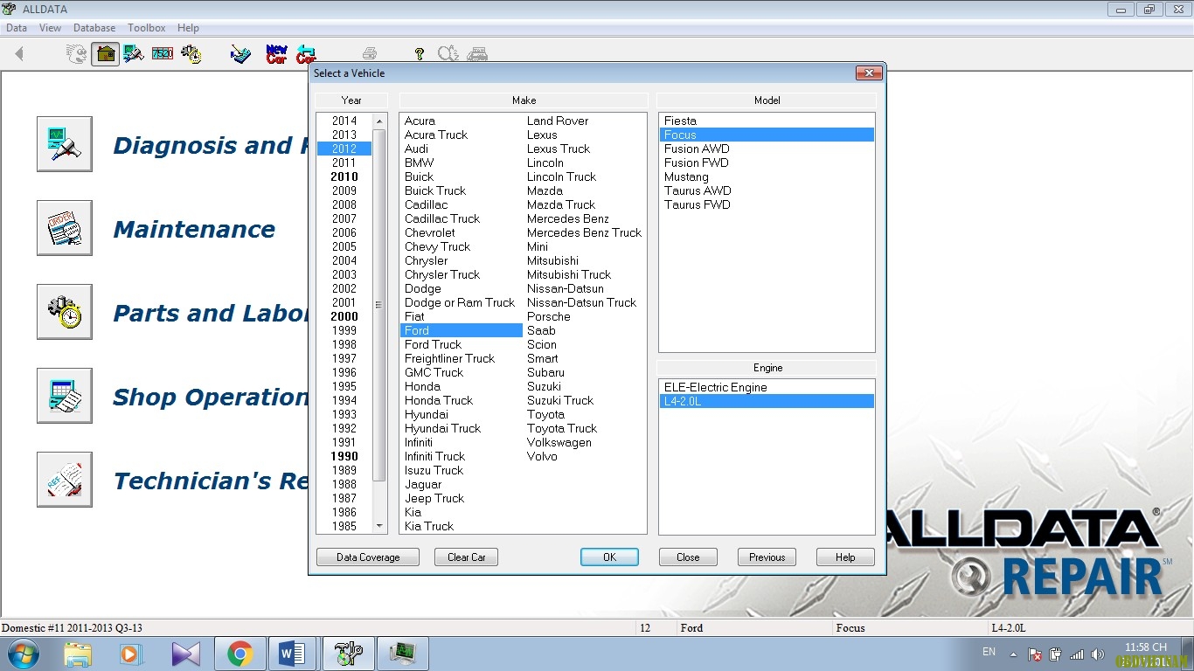The height and width of the screenshot is (671, 1194).
Task: Click the previous car toolbar icon
Action: (x=305, y=54)
